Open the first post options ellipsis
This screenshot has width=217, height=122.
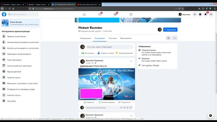(x=131, y=61)
